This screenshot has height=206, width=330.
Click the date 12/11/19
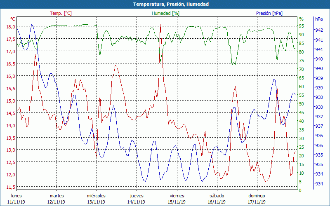56,202
